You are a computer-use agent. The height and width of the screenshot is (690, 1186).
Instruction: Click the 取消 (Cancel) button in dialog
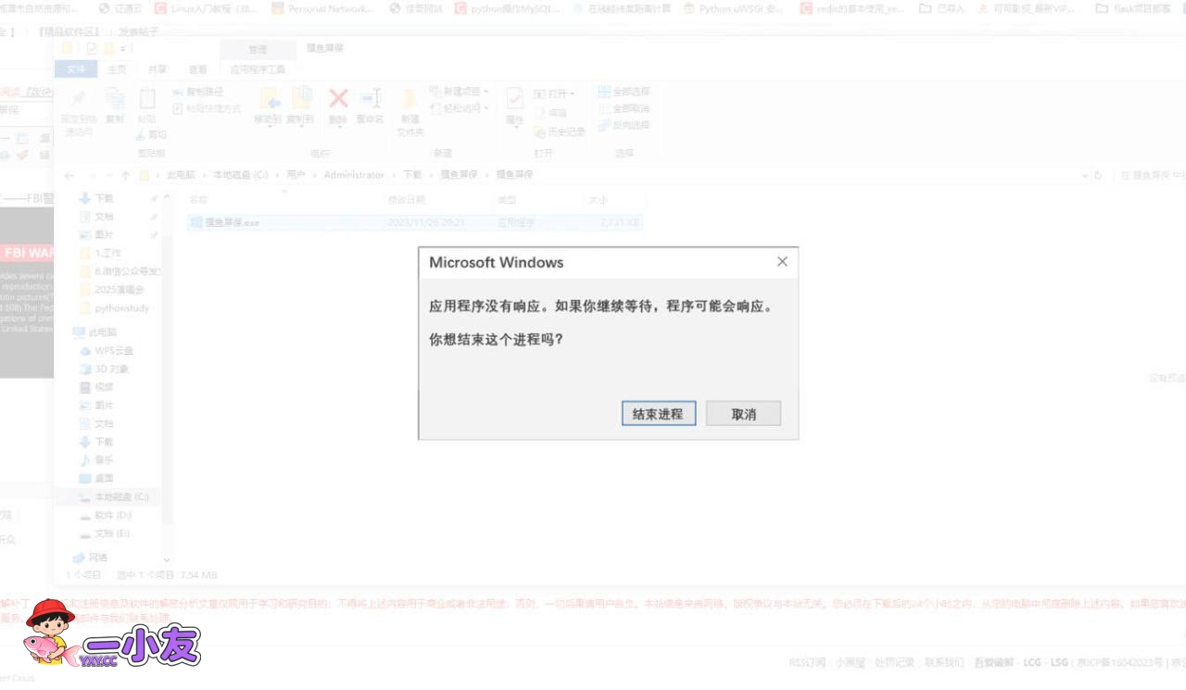click(743, 414)
